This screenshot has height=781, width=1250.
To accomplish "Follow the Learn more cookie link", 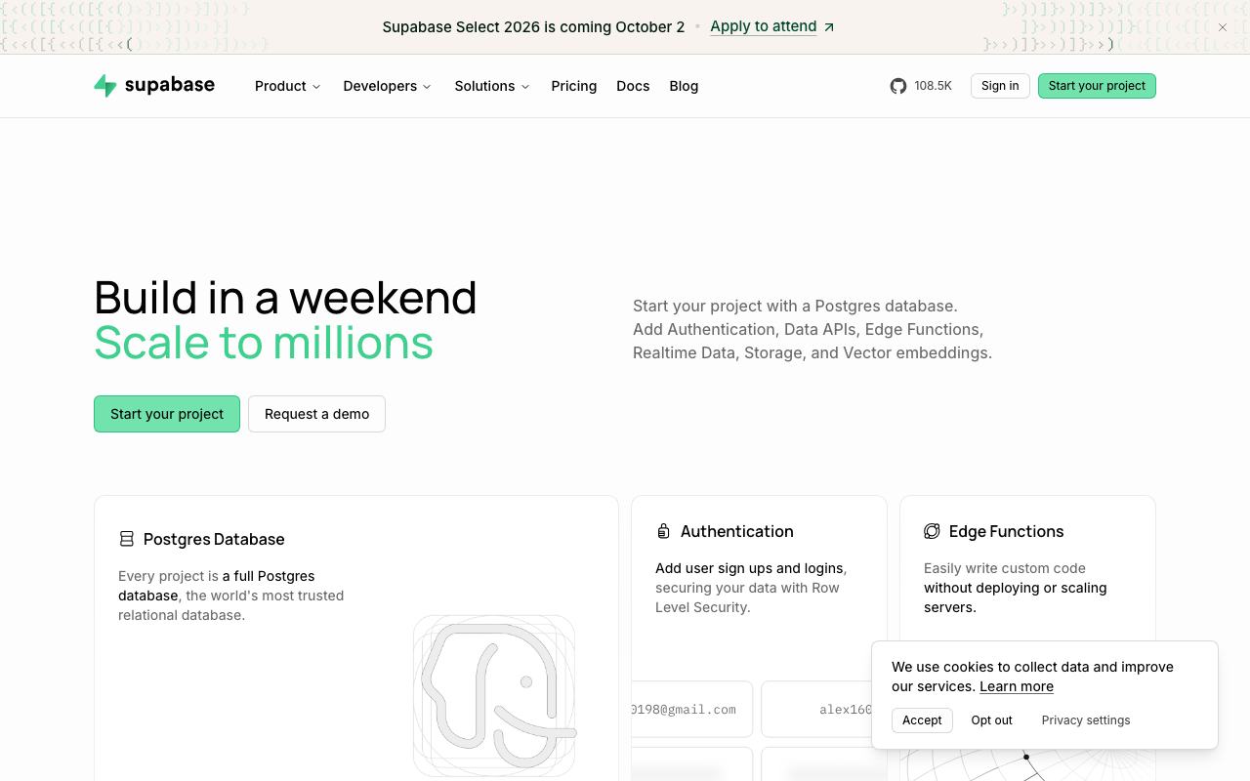I will coord(1017,686).
